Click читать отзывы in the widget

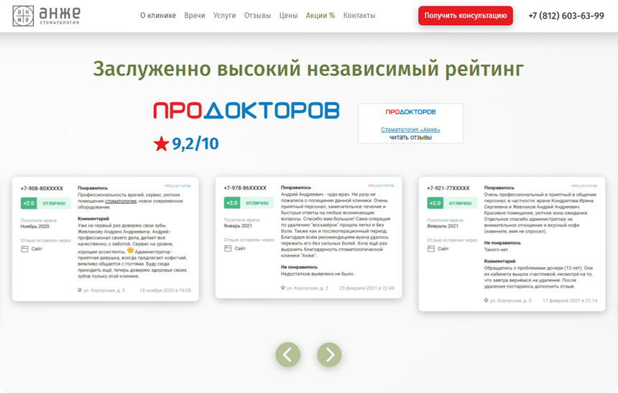point(410,137)
